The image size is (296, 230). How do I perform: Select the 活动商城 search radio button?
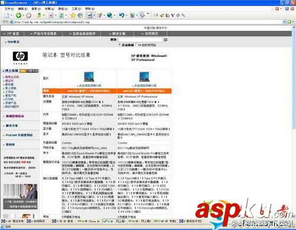120,45
